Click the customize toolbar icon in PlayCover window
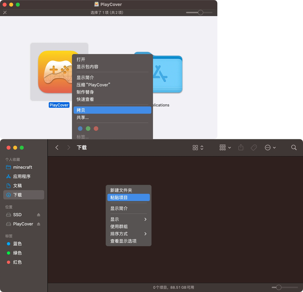 pos(5,12)
